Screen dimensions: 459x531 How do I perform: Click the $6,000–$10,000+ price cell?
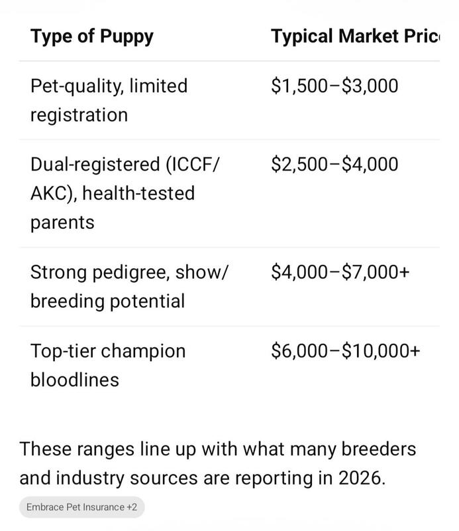click(346, 350)
